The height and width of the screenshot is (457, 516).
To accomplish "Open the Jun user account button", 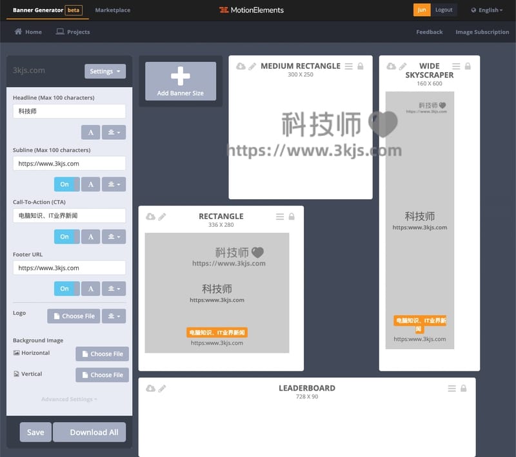I will 422,10.
